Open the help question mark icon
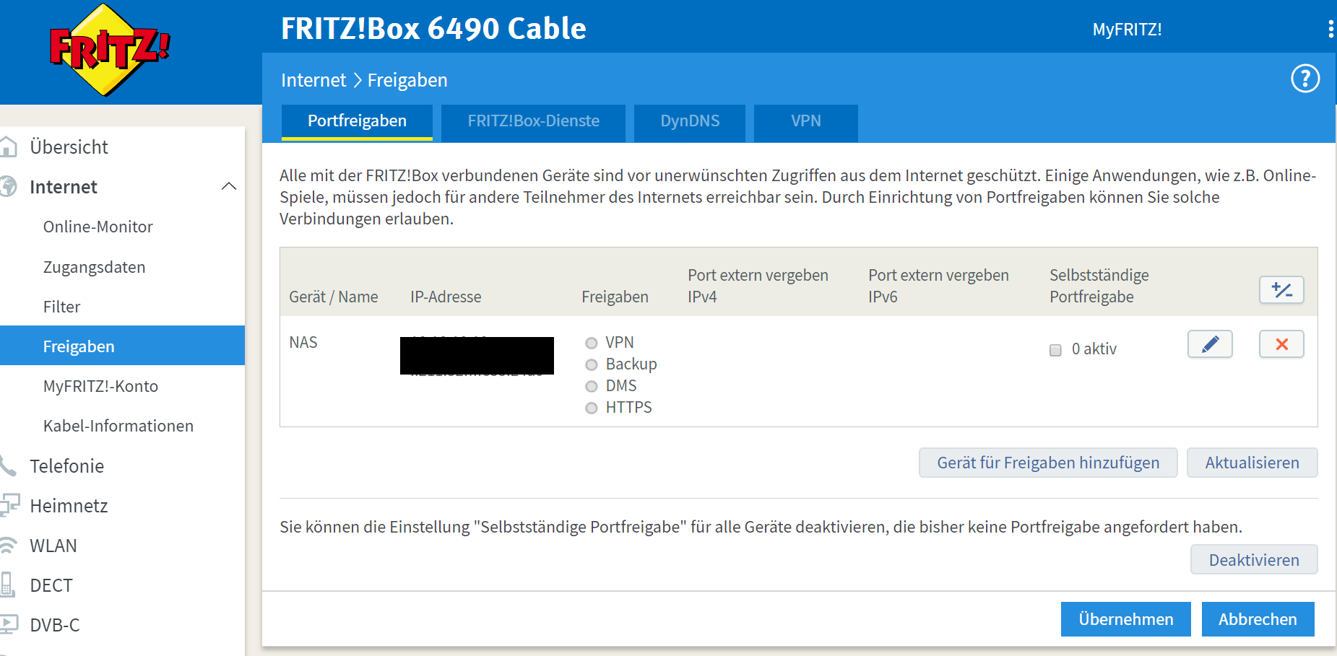 click(x=1304, y=79)
